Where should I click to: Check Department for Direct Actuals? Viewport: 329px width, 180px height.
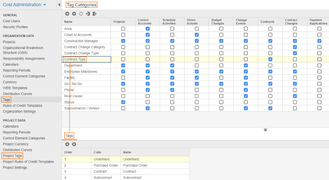196,65
